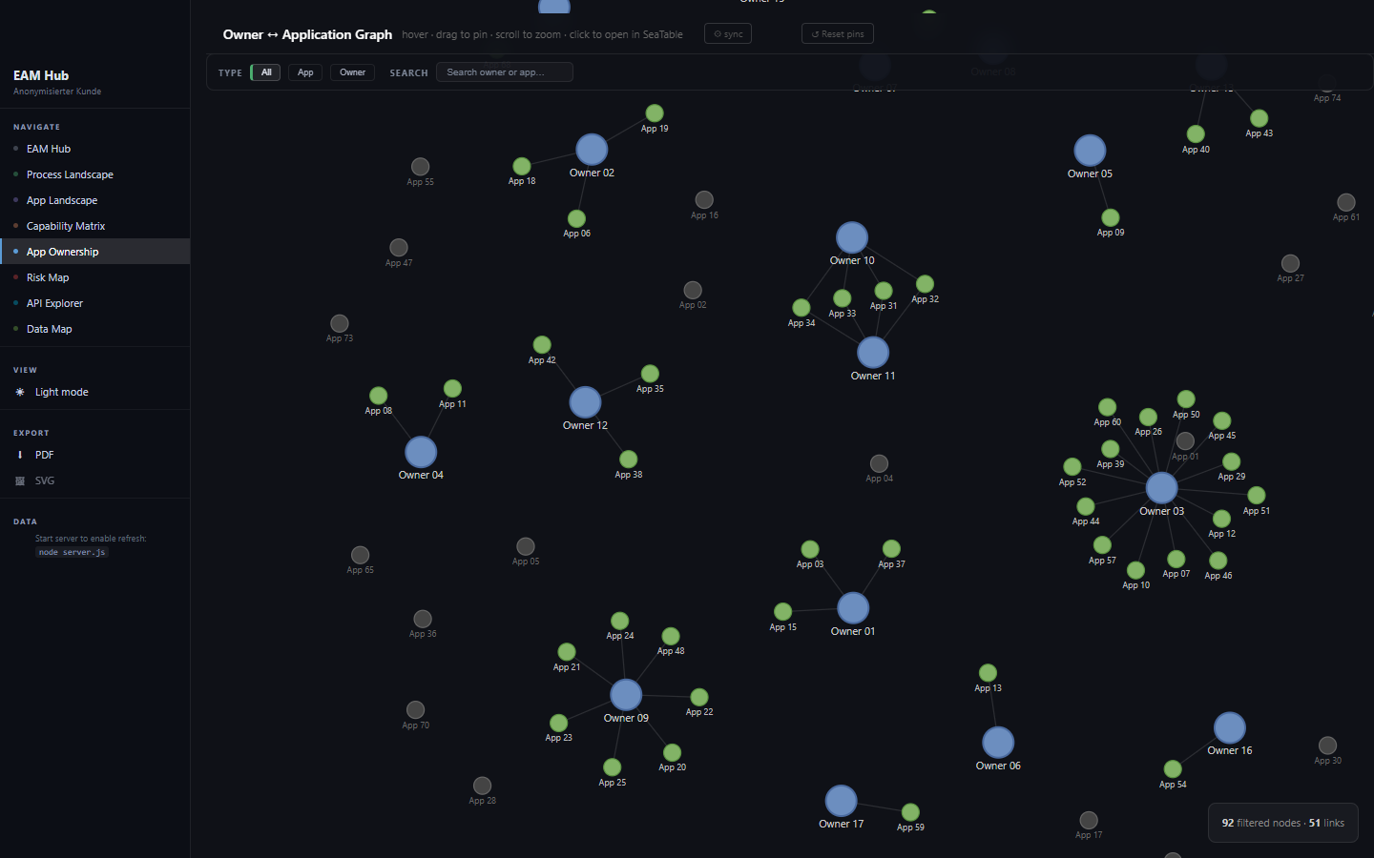
Task: Select the App 13 node
Action: [989, 673]
